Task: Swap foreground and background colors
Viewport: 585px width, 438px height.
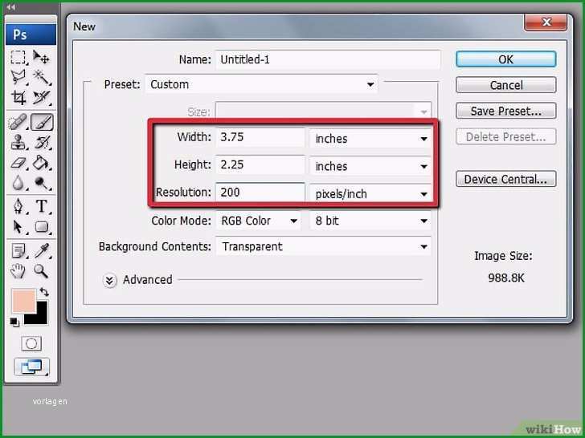Action: coord(44,291)
